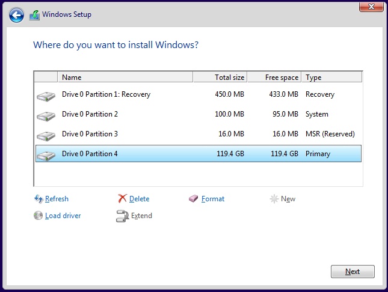Select the Drive 0 Partition 2 row

[x=198, y=114]
